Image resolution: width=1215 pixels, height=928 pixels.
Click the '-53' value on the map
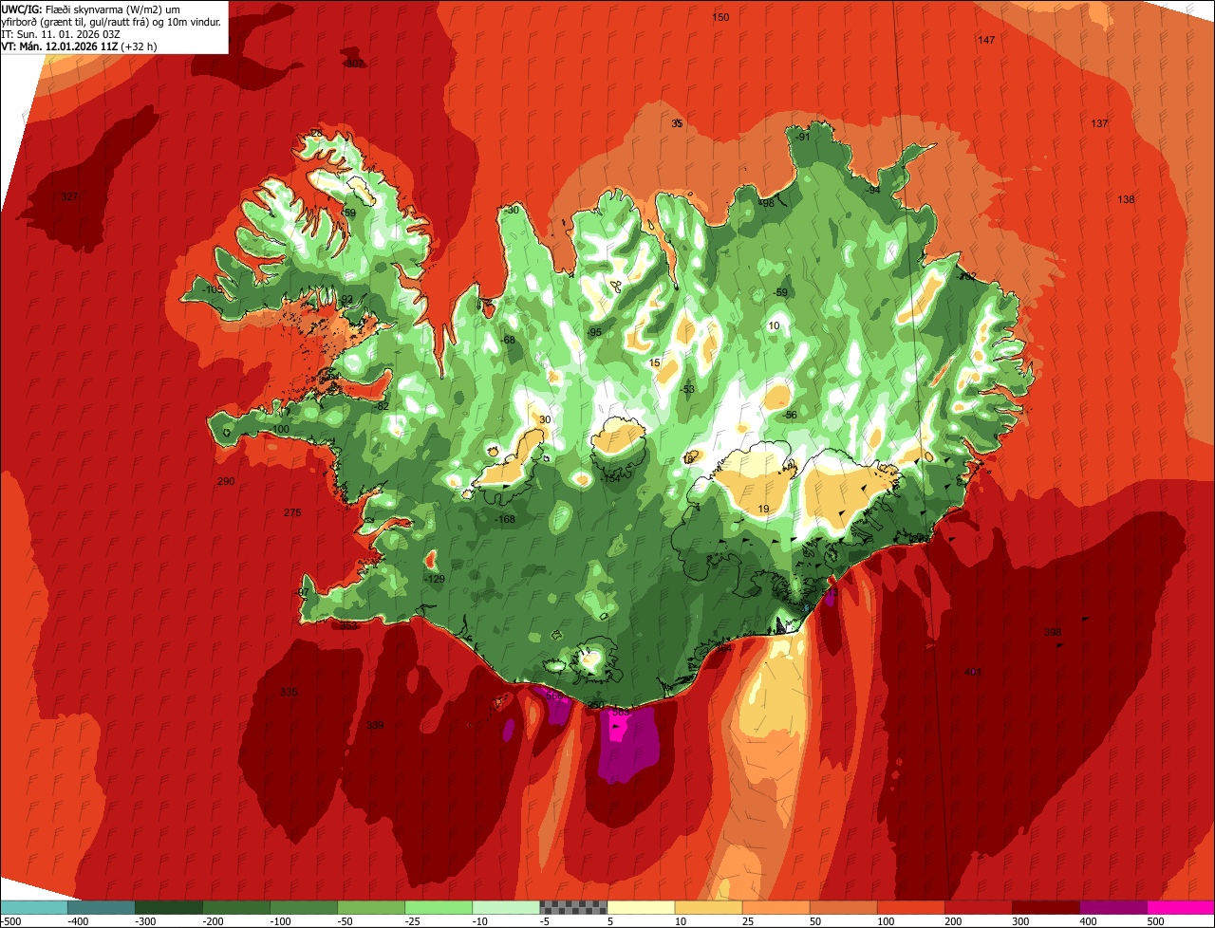pos(687,389)
